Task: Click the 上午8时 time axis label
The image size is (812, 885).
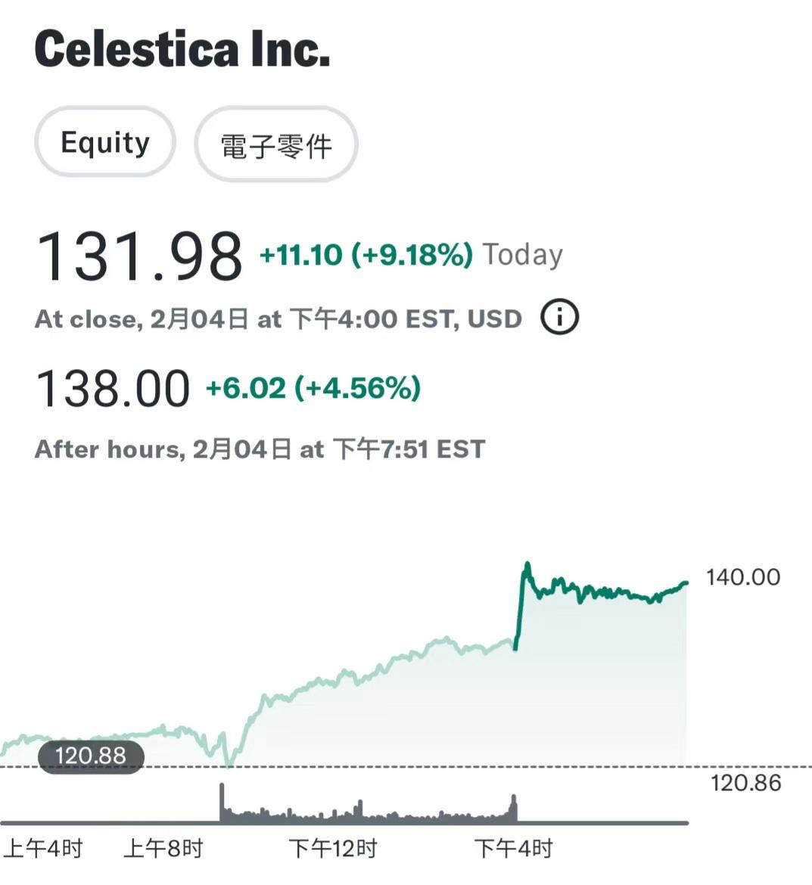Action: coord(163,848)
